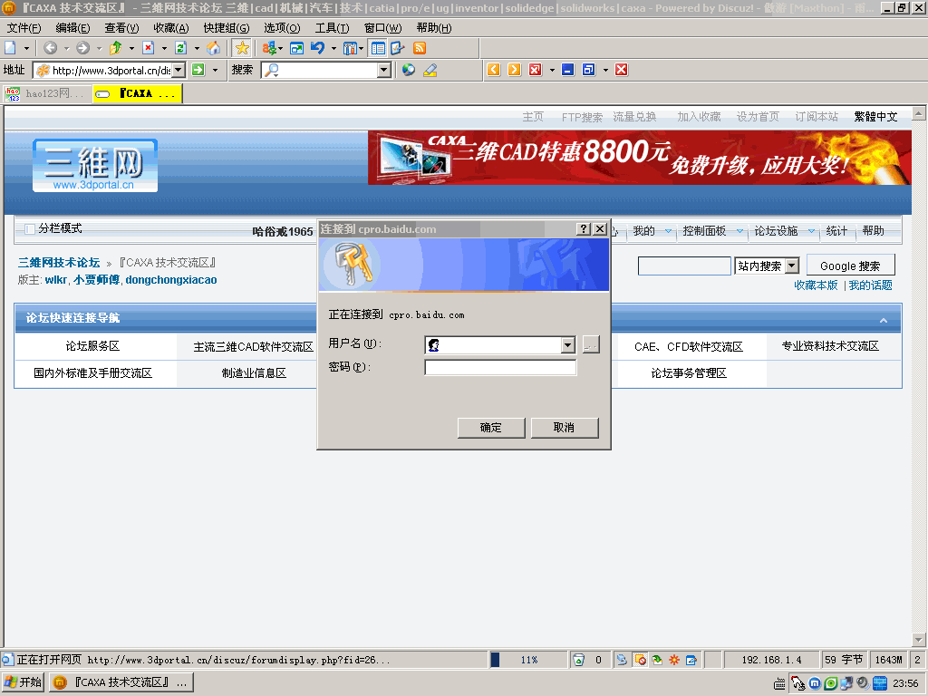The width and height of the screenshot is (928, 696).
Task: Click in the 密码 password field
Action: tap(500, 368)
